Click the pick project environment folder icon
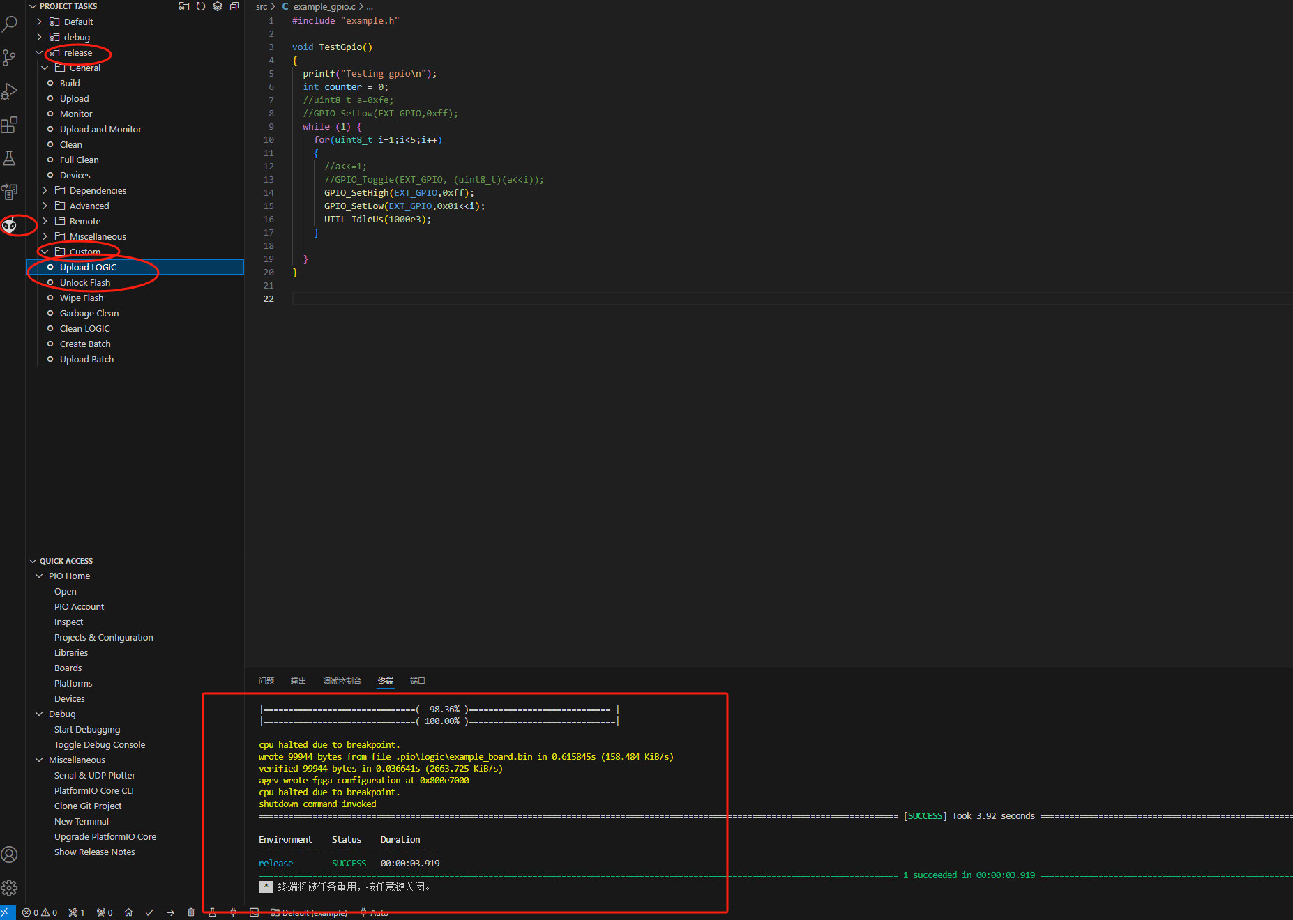The image size is (1293, 920). (184, 6)
